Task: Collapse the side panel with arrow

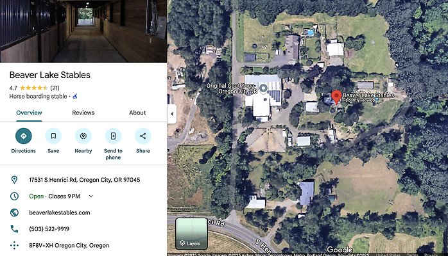Action: pos(172,114)
